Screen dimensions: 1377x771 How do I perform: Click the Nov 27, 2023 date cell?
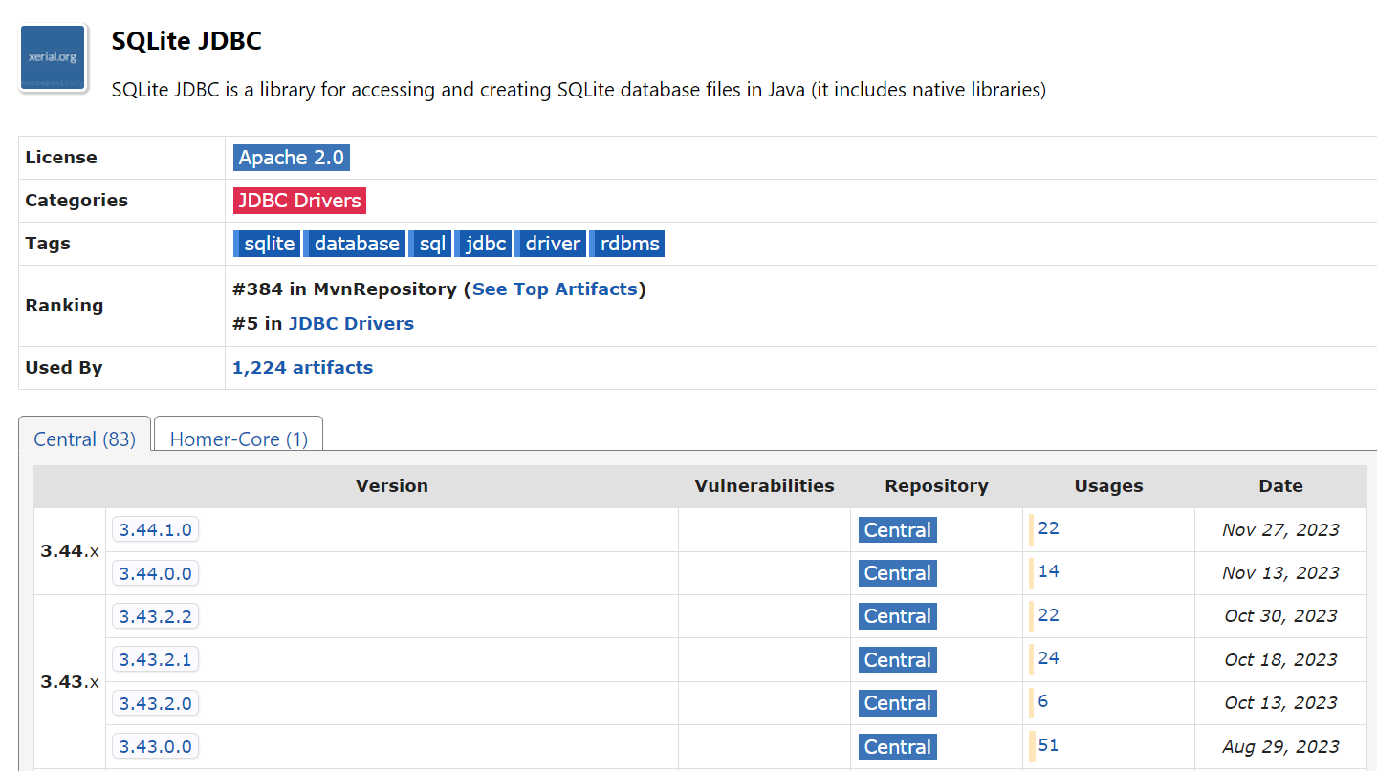1281,530
